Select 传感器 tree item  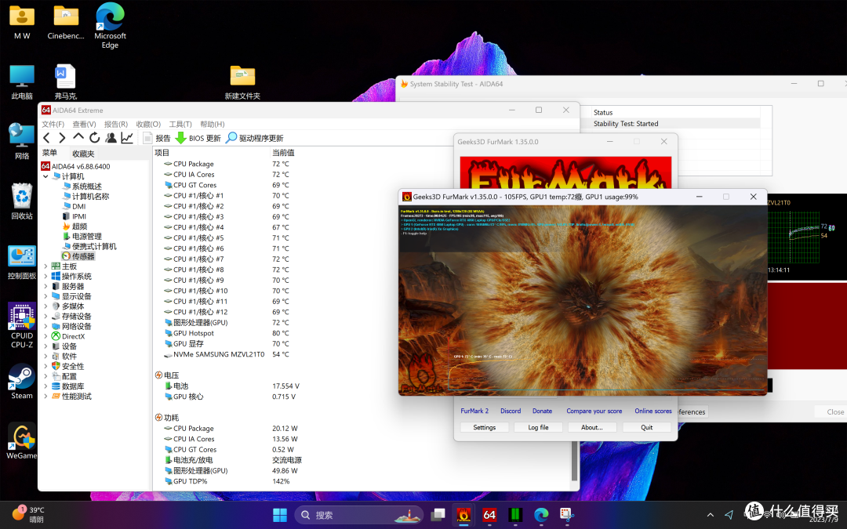[78, 256]
